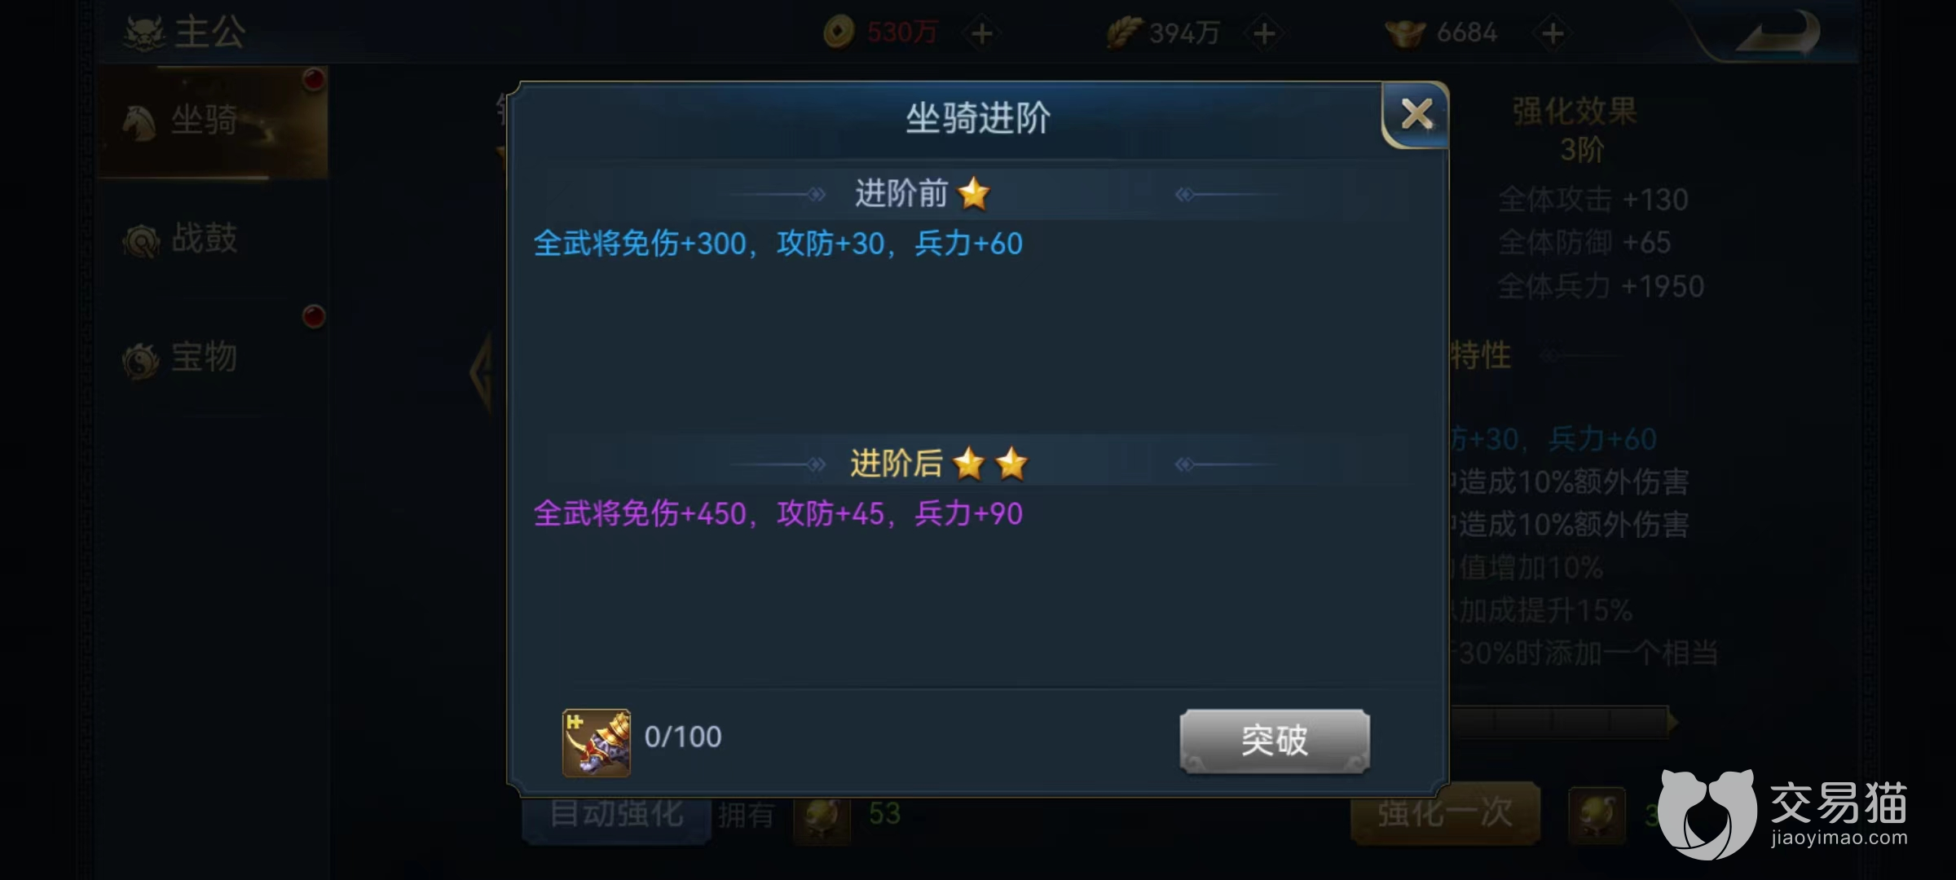1956x880 pixels.
Task: Click the 强化一次 enhance once button
Action: point(1445,812)
